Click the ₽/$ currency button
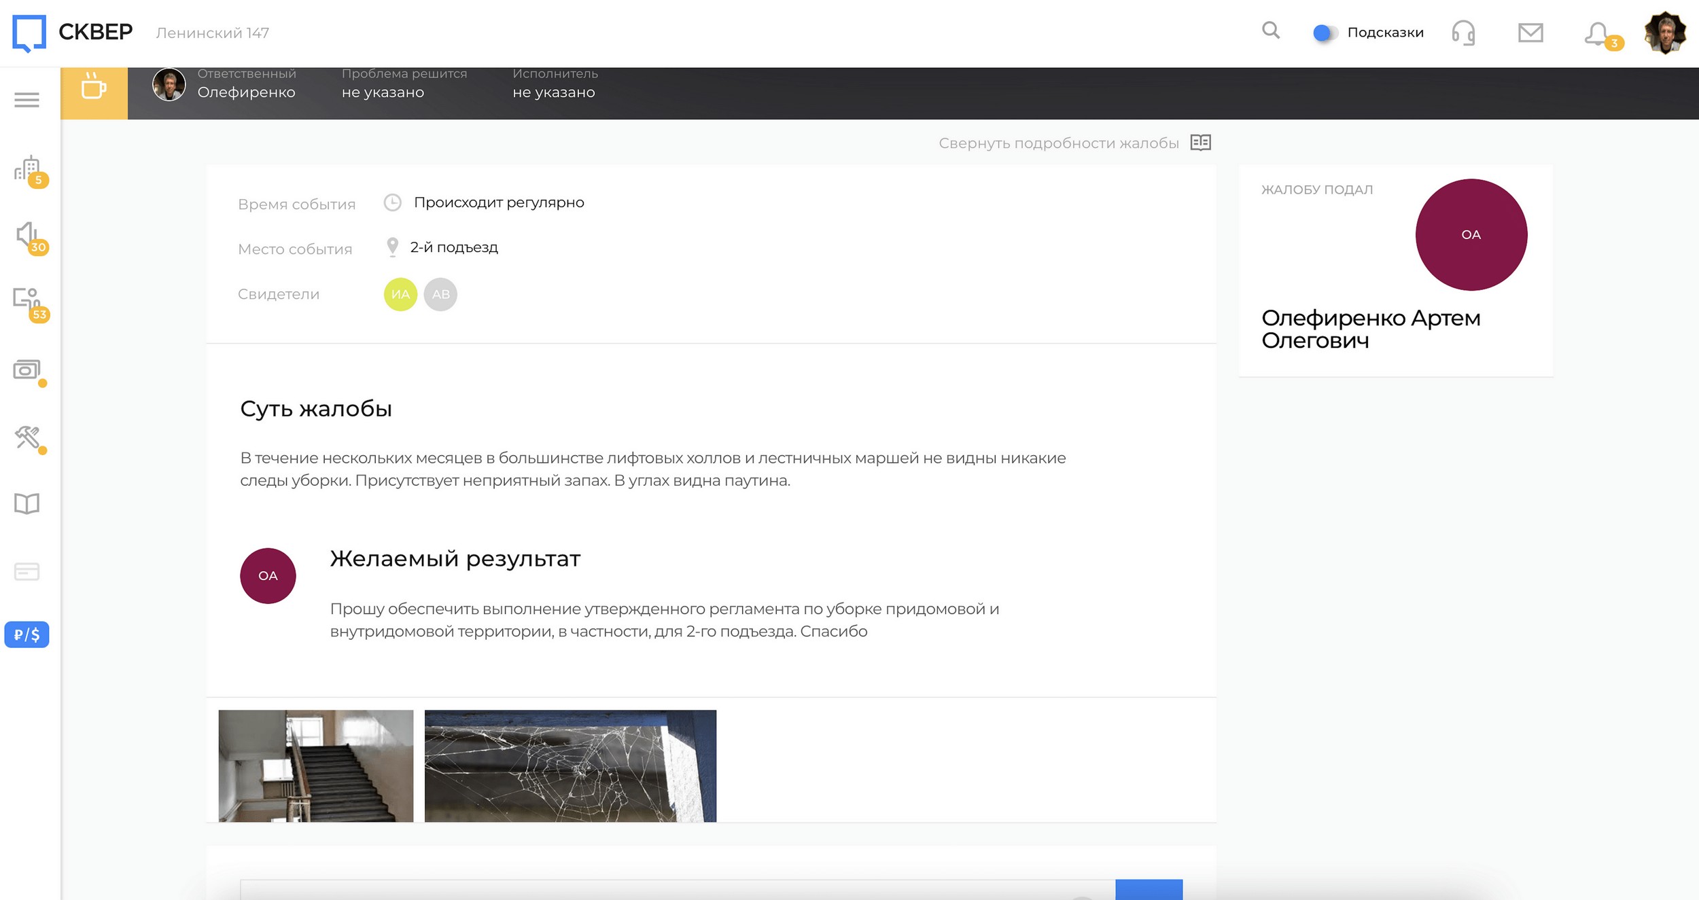Image resolution: width=1699 pixels, height=900 pixels. click(x=27, y=634)
